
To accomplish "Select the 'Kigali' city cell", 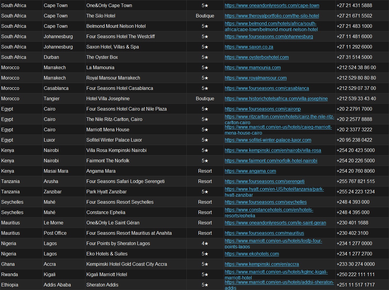I will (x=64, y=274).
